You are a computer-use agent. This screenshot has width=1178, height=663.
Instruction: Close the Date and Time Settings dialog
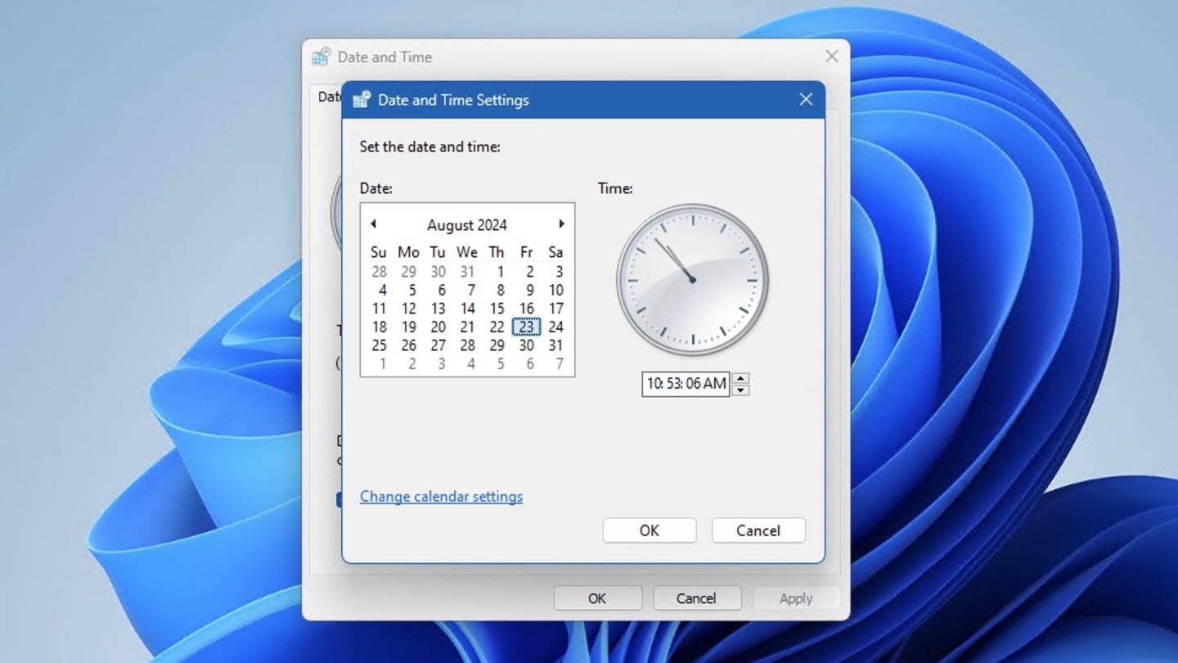click(x=805, y=99)
